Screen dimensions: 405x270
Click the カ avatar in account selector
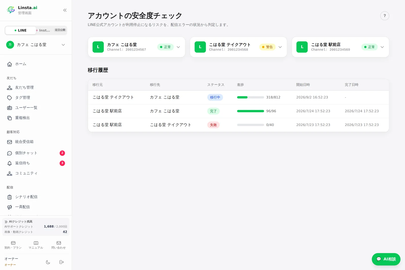coord(10,45)
